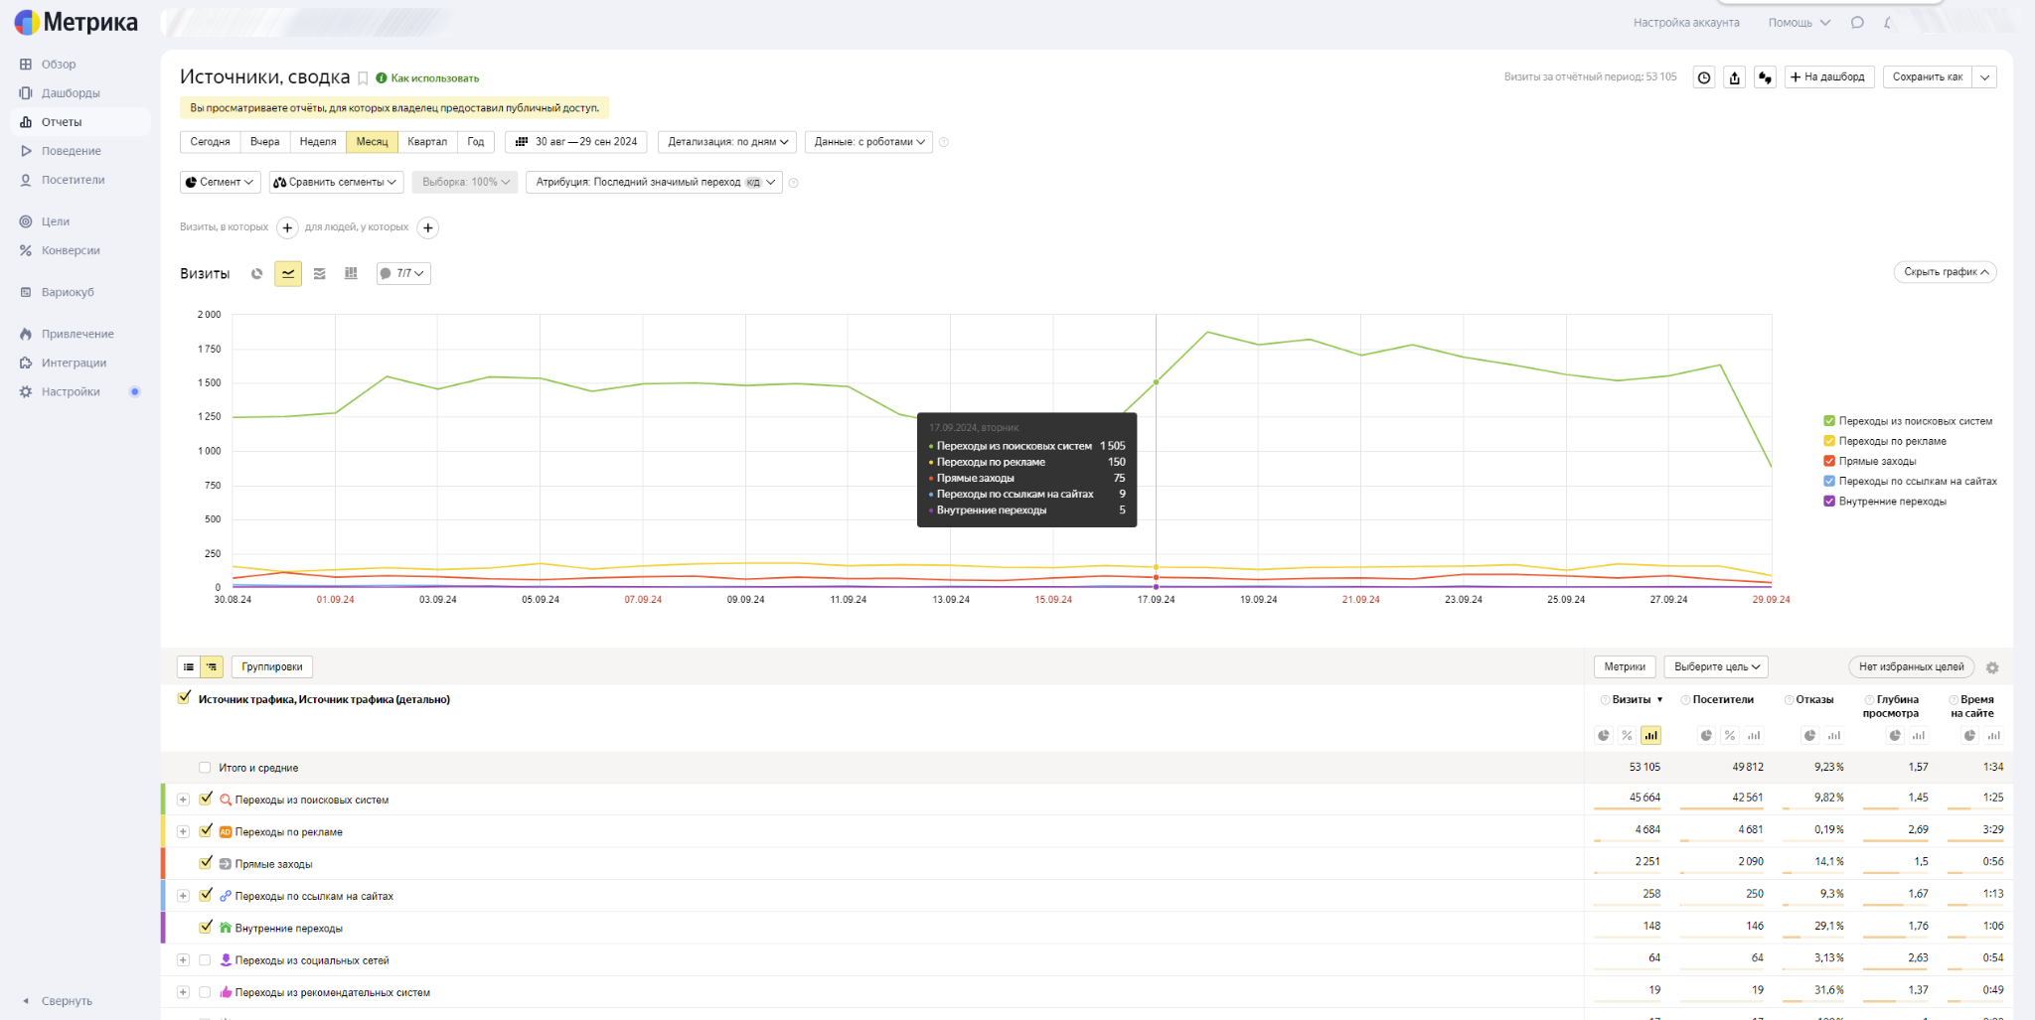Viewport: 2035px width, 1020px height.
Task: Click the Скрыть график button
Action: [x=1945, y=272]
